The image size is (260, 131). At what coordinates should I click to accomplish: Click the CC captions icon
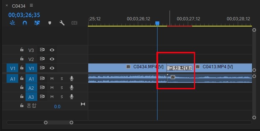[74, 23]
